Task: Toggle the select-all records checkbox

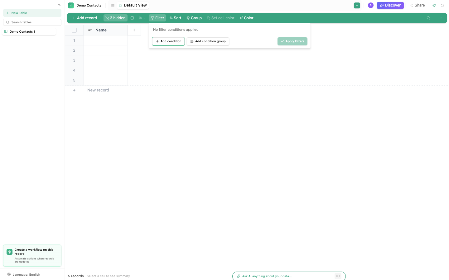Action: (74, 30)
